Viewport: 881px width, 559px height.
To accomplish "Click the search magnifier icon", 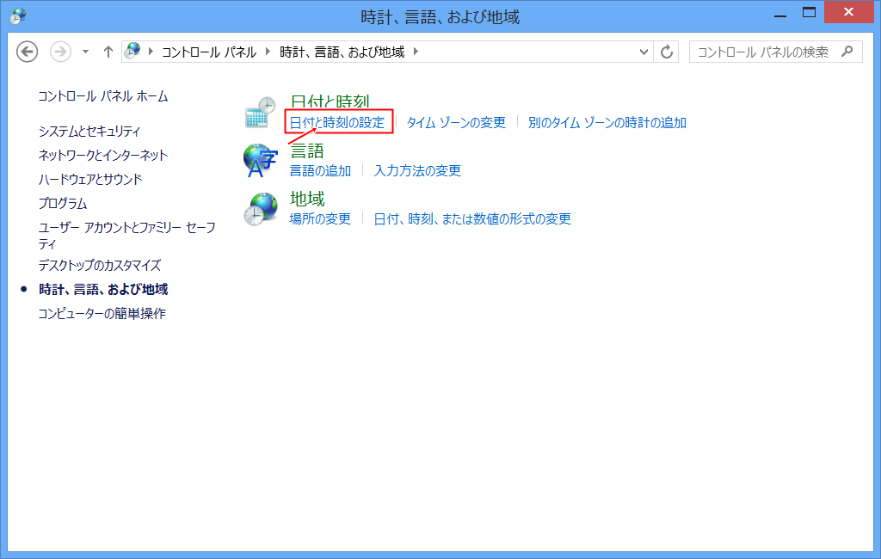I will pos(847,52).
